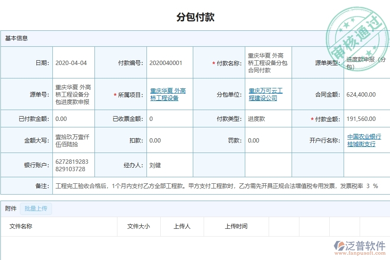Click the 泛普软件 logo icon
The width and height of the screenshot is (390, 260).
point(339,246)
